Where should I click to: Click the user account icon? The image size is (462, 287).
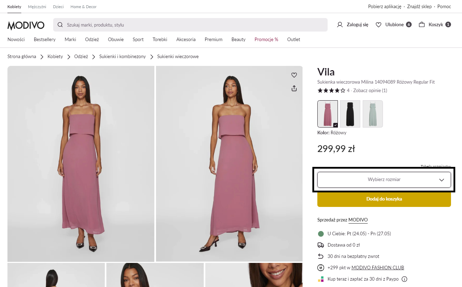(x=340, y=25)
